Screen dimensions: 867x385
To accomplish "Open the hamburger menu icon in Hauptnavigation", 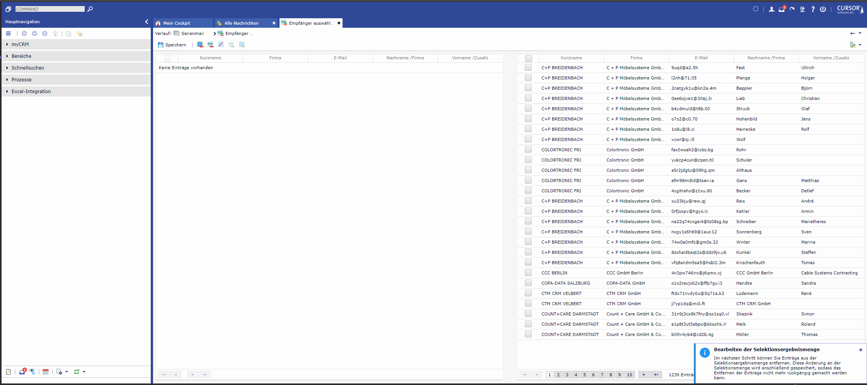I will [x=8, y=33].
